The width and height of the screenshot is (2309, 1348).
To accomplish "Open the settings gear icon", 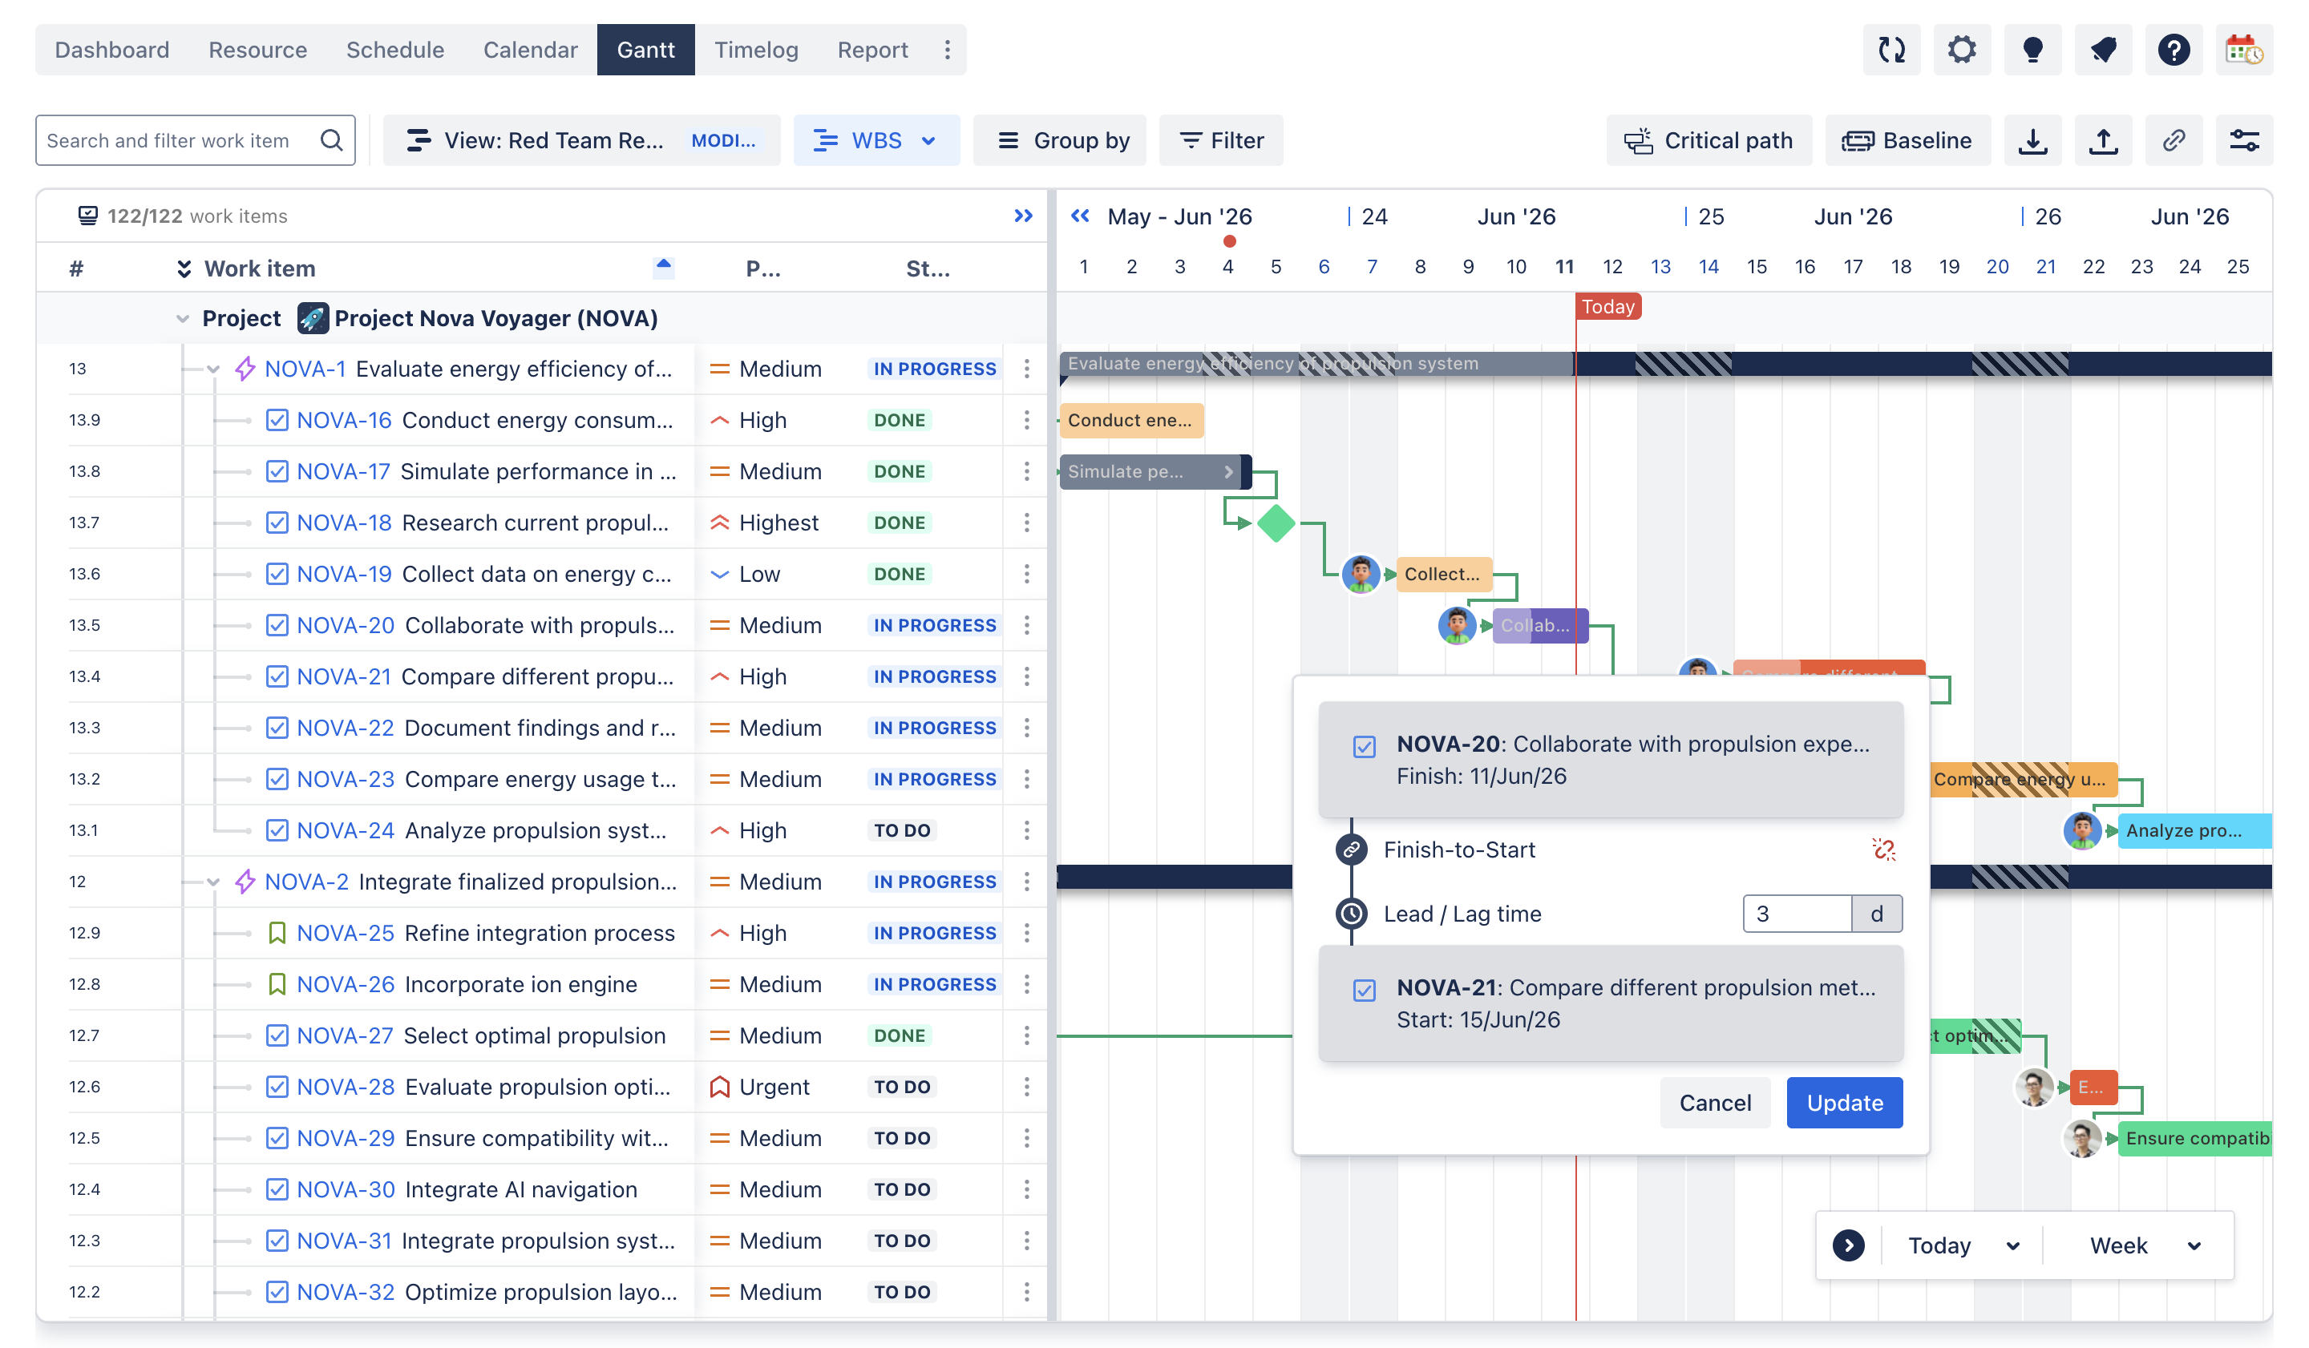I will point(1962,50).
